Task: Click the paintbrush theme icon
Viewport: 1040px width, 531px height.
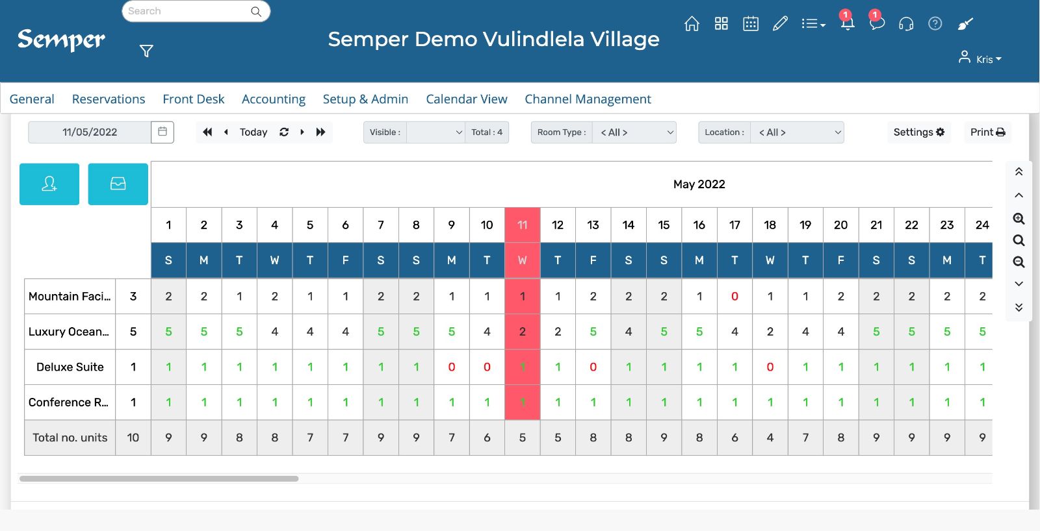Action: click(x=965, y=24)
